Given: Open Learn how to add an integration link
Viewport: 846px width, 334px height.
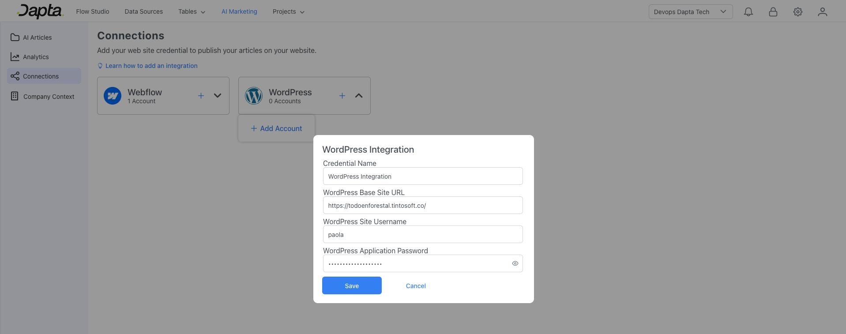Looking at the screenshot, I should coord(151,66).
